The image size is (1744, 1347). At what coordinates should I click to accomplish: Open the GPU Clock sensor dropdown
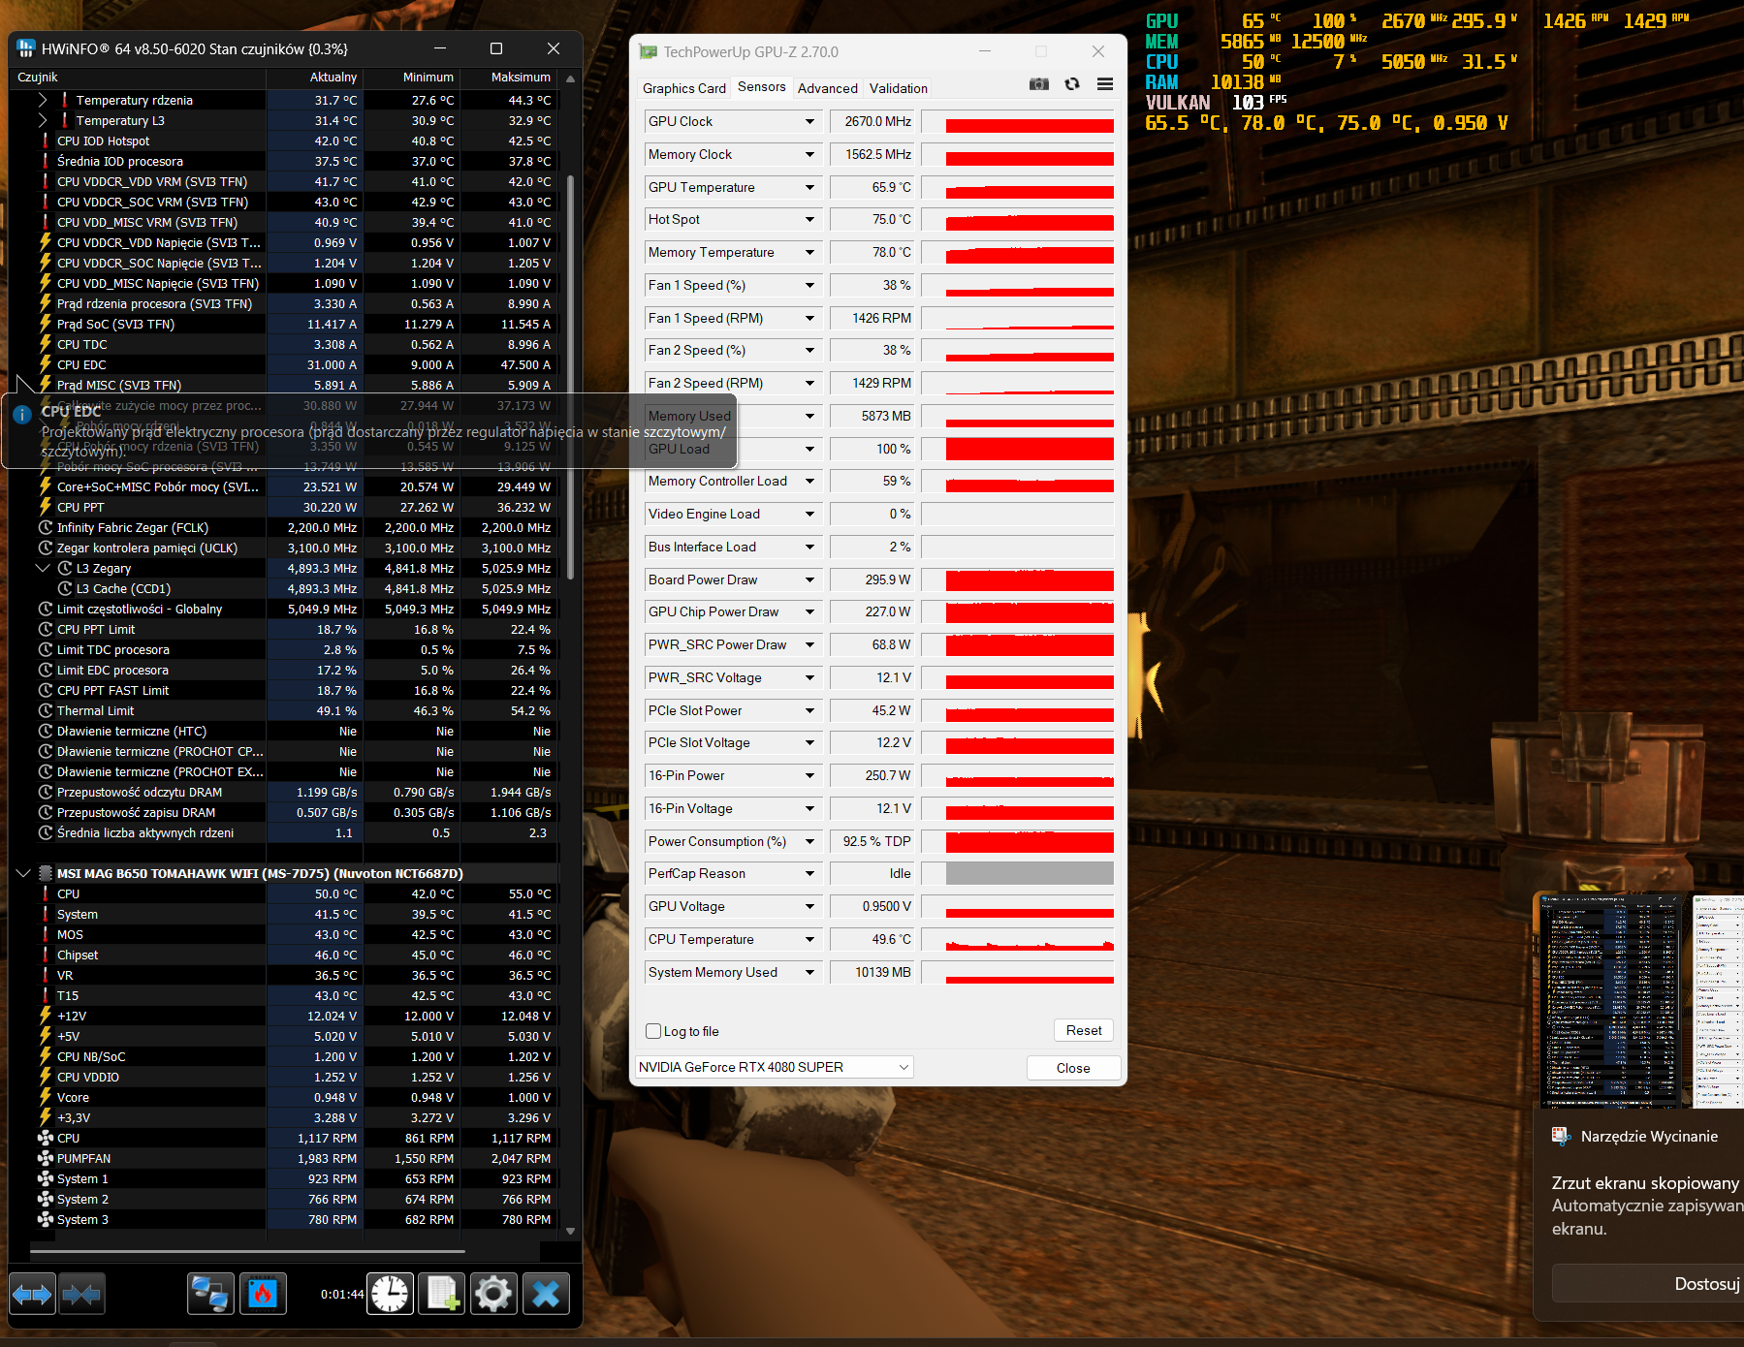pos(809,121)
